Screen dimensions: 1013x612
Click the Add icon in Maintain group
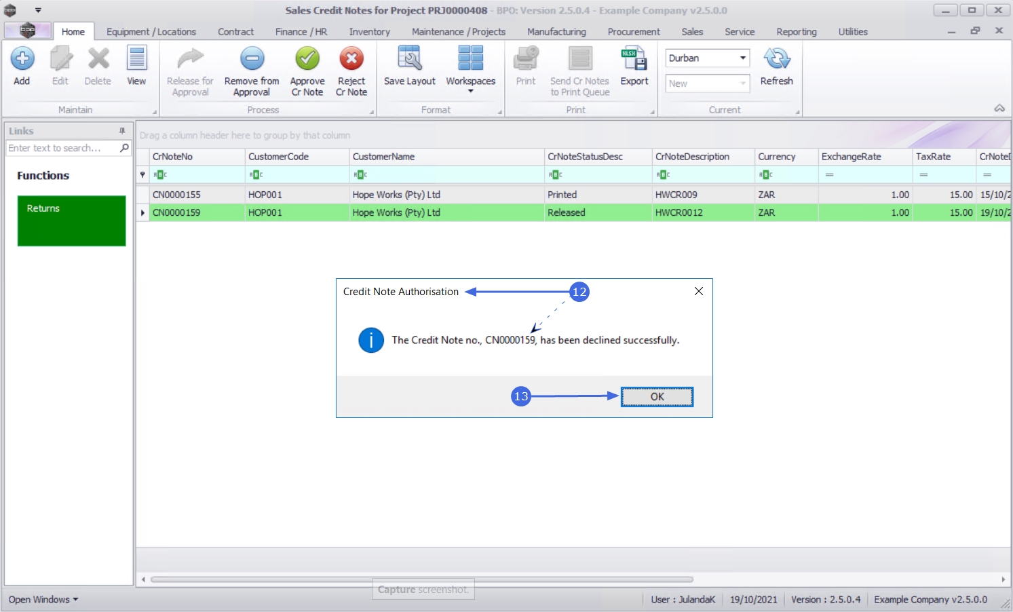(22, 59)
